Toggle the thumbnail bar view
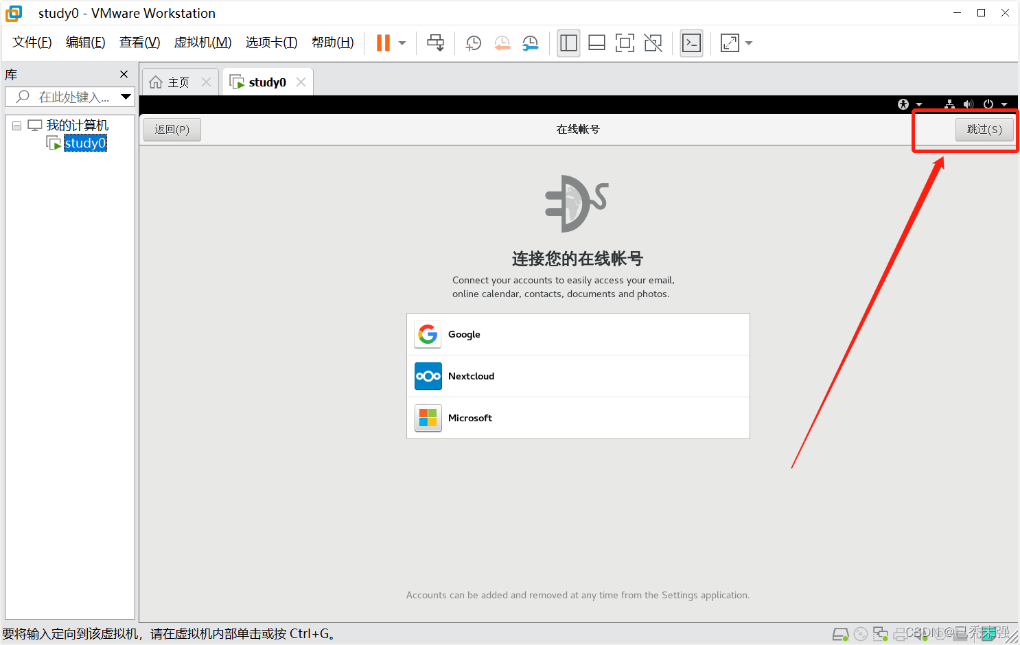 click(x=597, y=43)
